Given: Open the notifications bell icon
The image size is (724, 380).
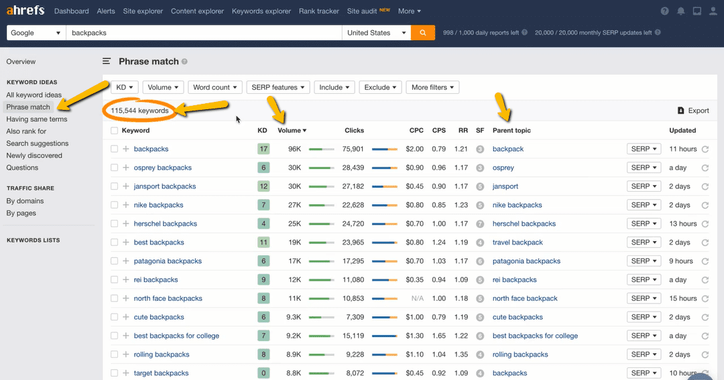Looking at the screenshot, I should 681,11.
